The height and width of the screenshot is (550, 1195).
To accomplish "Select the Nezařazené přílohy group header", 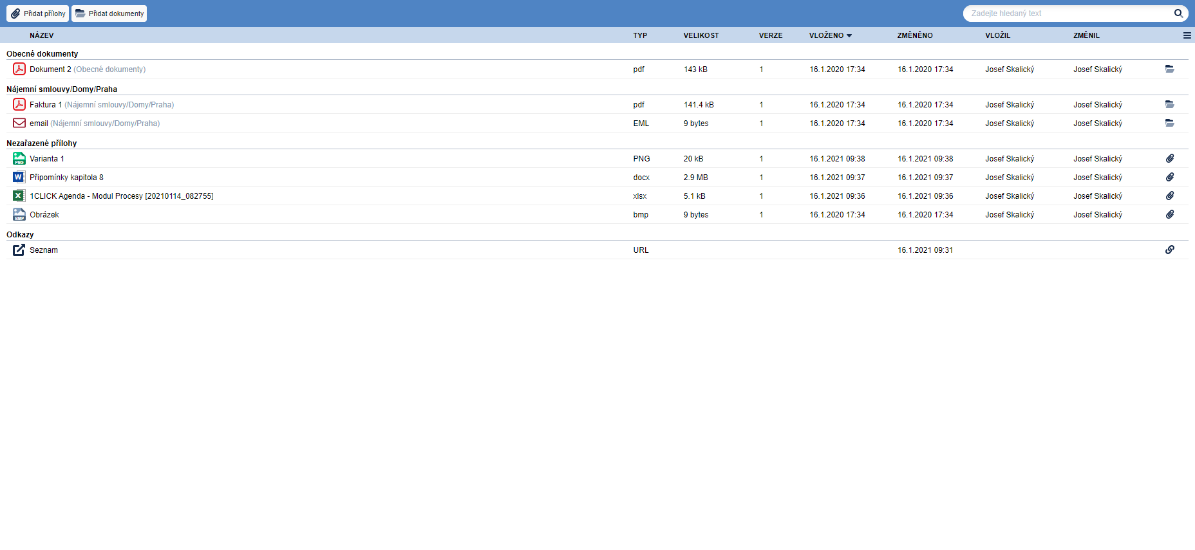I will coord(42,143).
